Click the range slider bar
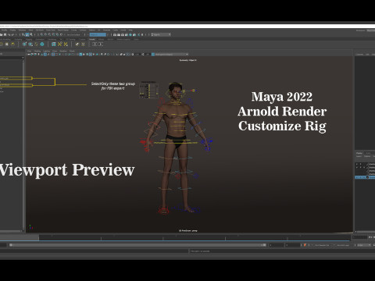The height and width of the screenshot is (281, 375). (137, 245)
